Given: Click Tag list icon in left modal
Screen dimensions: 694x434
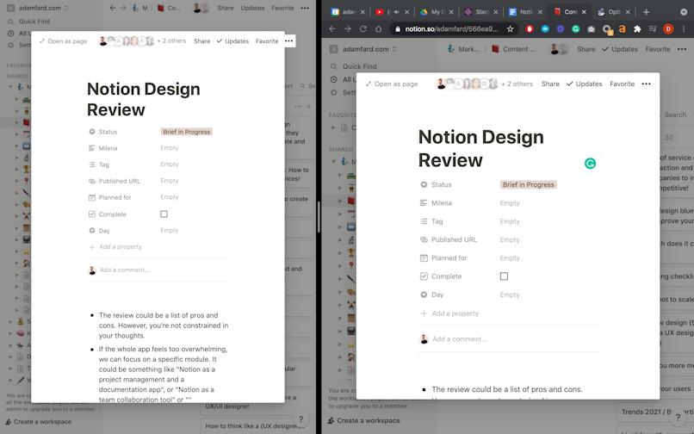Looking at the screenshot, I should pos(92,164).
